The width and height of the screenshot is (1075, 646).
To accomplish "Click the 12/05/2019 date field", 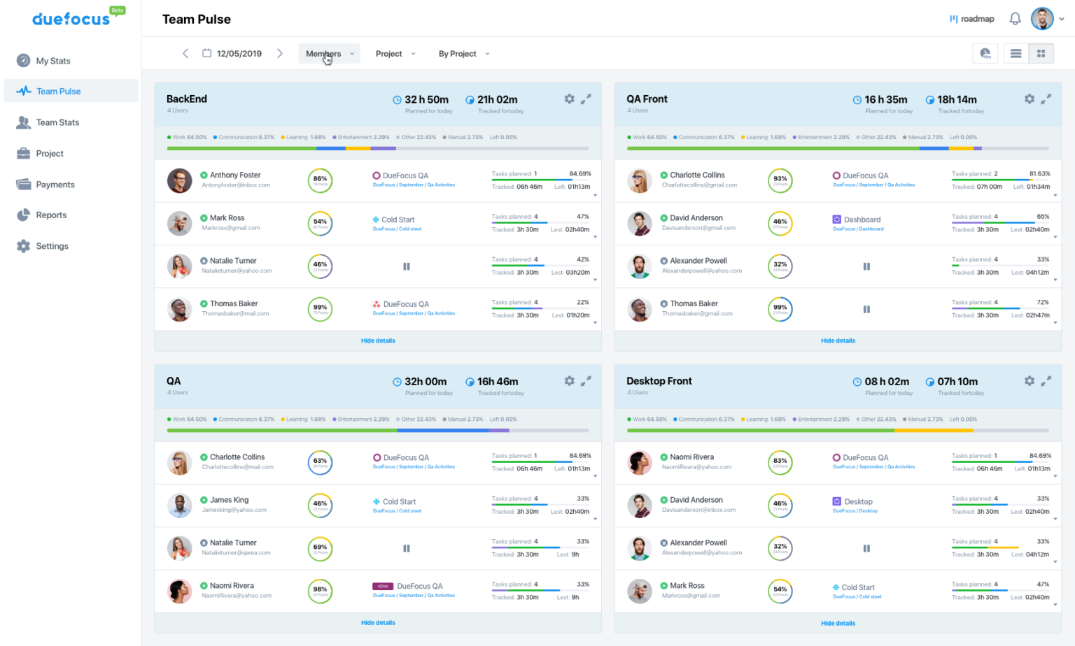I will 239,52.
